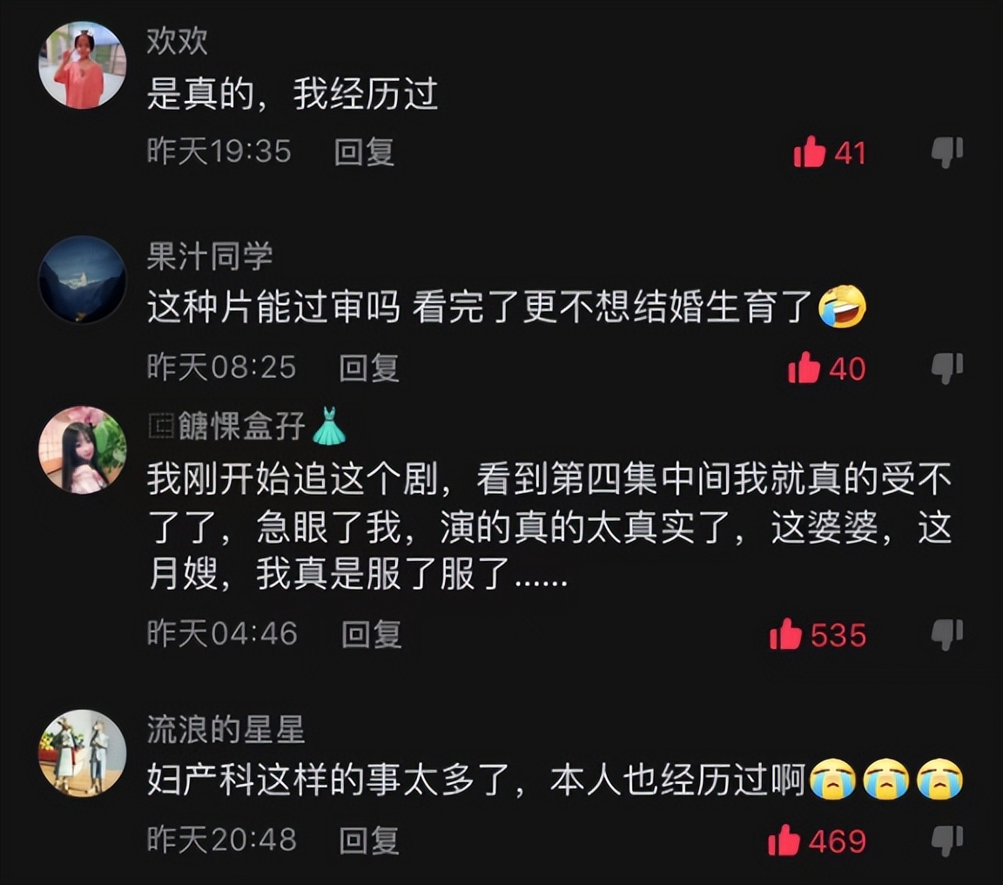Click the comment text about 妇产科

point(555,780)
